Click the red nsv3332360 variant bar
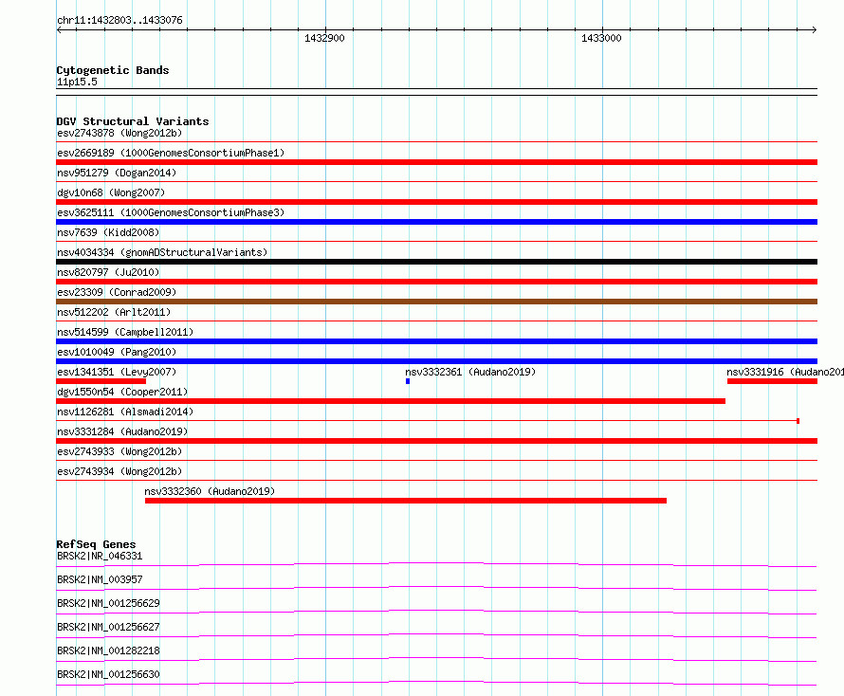 point(406,501)
